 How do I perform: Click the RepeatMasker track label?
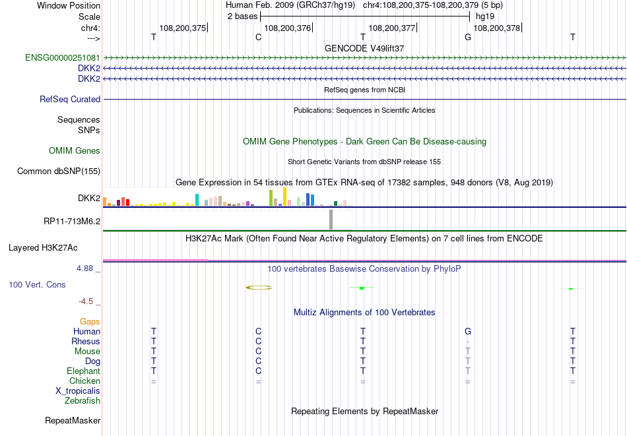click(x=73, y=420)
